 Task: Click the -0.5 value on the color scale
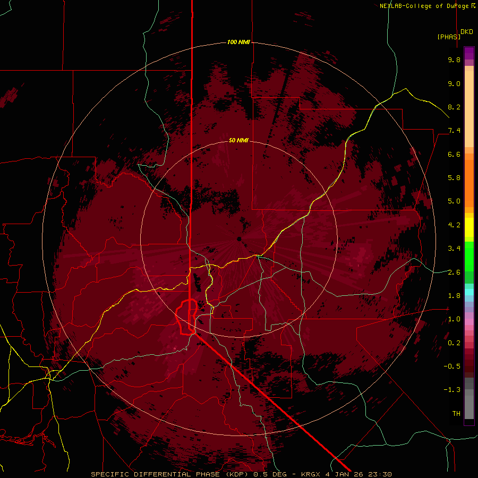pyautogui.click(x=452, y=366)
